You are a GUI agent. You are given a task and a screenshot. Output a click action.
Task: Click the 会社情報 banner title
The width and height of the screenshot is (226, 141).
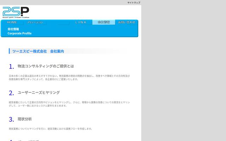pyautogui.click(x=13, y=29)
